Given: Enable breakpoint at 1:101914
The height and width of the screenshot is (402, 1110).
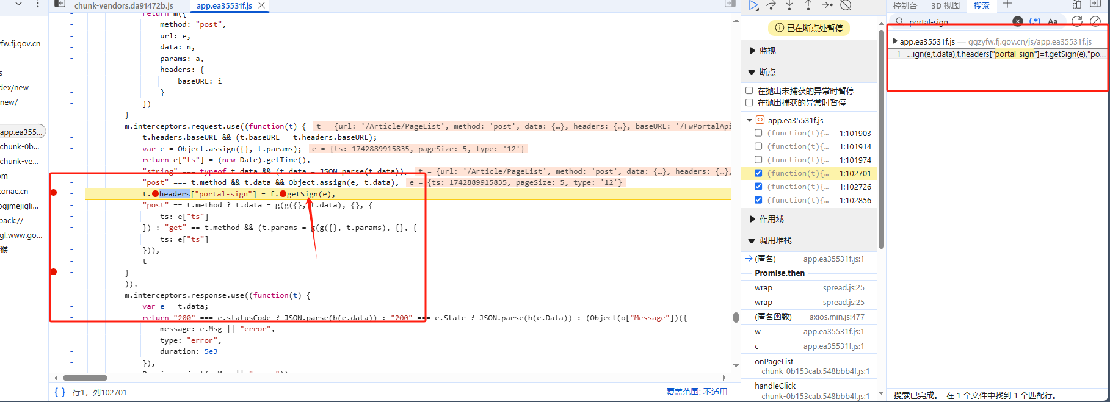Looking at the screenshot, I should click(758, 146).
